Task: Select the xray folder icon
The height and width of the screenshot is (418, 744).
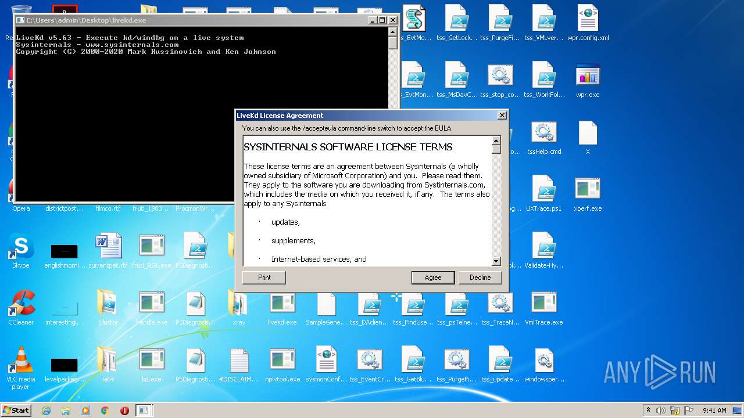Action: pyautogui.click(x=239, y=308)
